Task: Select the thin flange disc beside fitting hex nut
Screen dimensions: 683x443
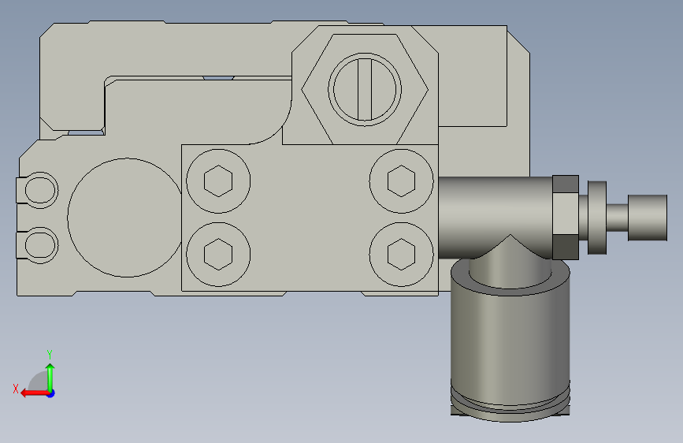Action: coord(597,218)
